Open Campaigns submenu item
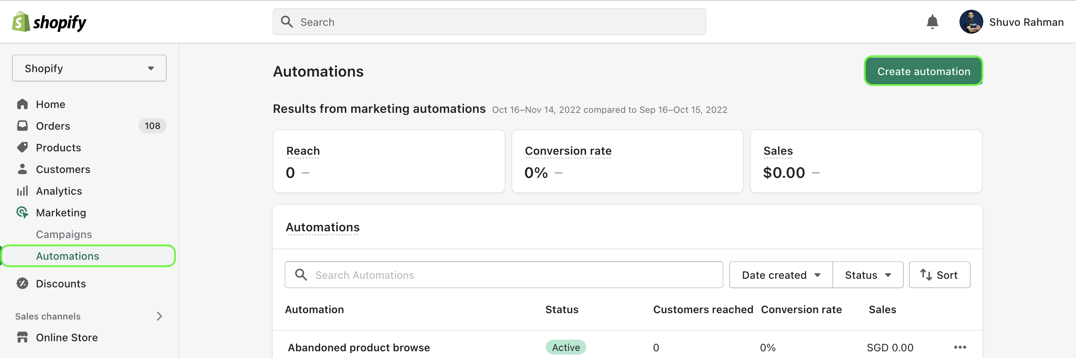This screenshot has width=1076, height=358. point(64,234)
